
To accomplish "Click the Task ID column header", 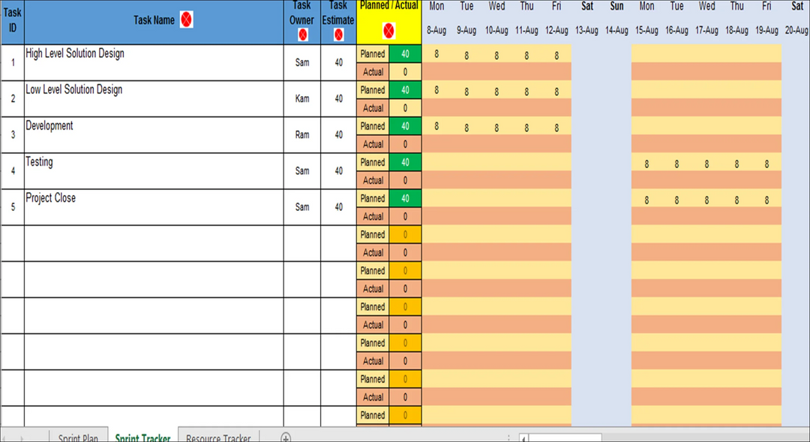I will pos(12,22).
